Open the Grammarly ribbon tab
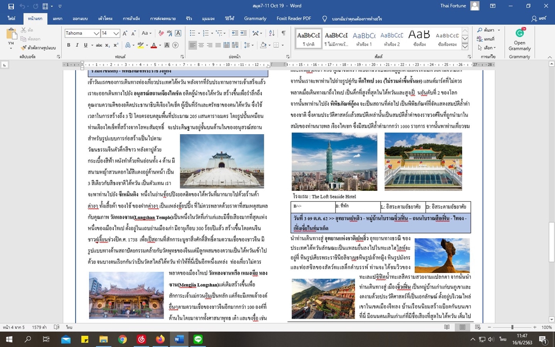Image resolution: width=555 pixels, height=347 pixels. tap(255, 19)
